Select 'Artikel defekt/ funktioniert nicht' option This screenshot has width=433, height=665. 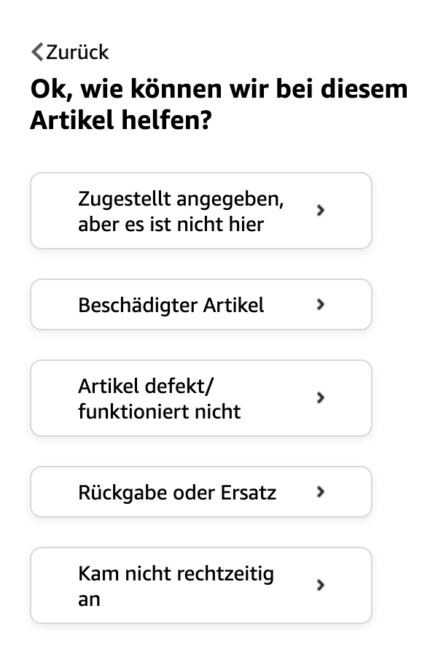point(201,398)
